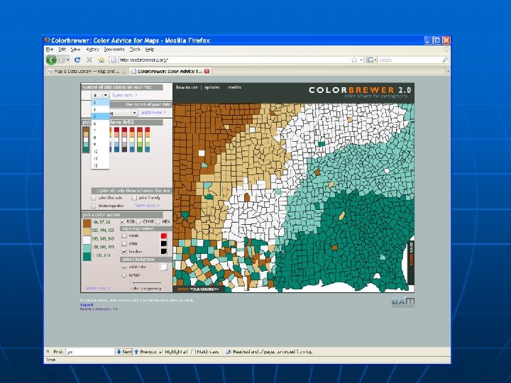Click the Google search engine icon
The height and width of the screenshot is (383, 511).
(370, 60)
